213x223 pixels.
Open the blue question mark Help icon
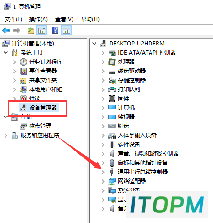tap(55, 30)
